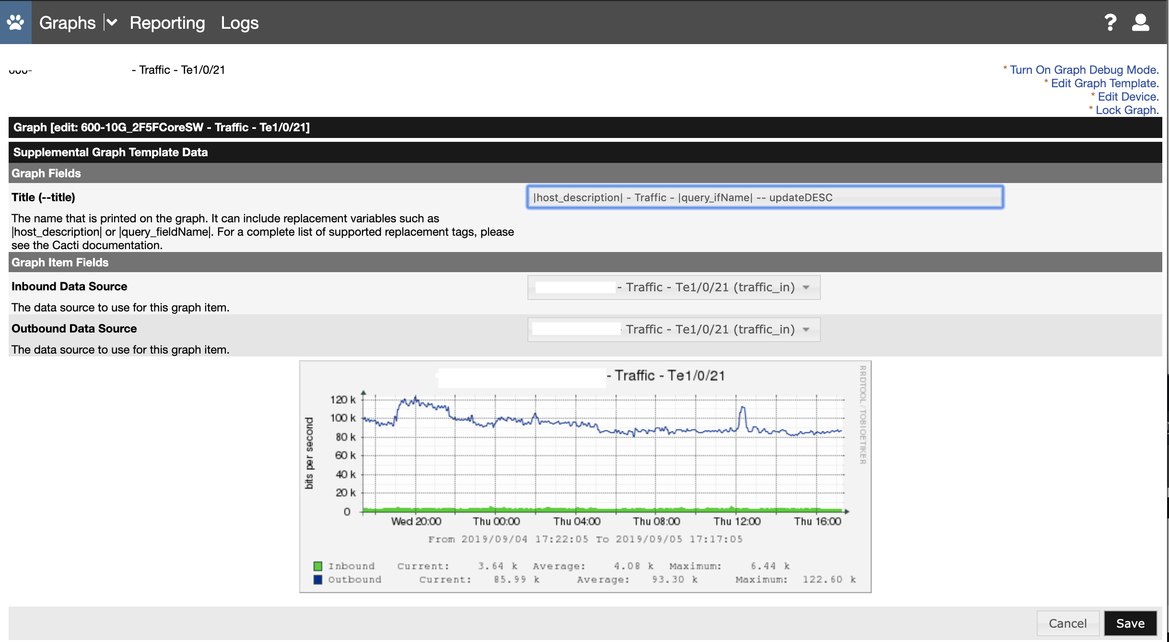Viewport: 1169px width, 642px height.
Task: Click Turn On Graph Debug Mode link
Action: pyautogui.click(x=1084, y=70)
